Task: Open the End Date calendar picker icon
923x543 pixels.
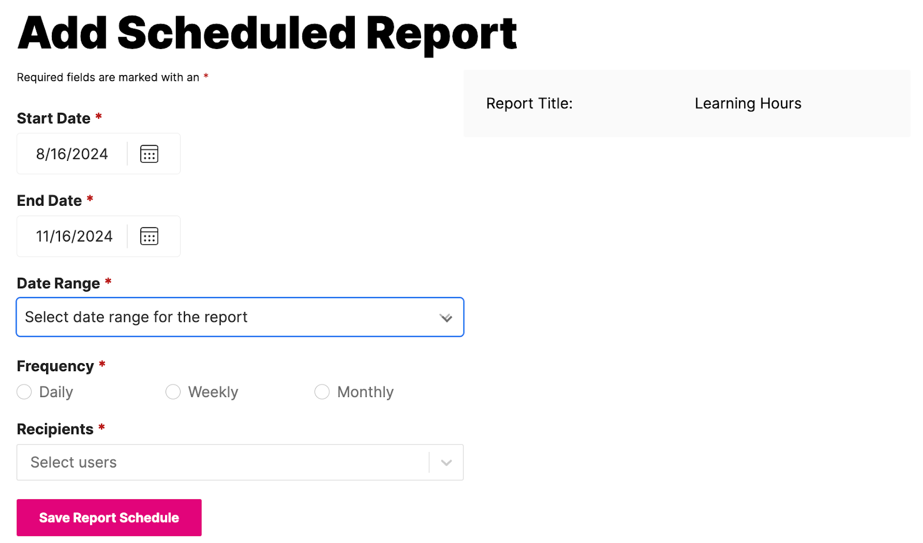Action: click(149, 236)
